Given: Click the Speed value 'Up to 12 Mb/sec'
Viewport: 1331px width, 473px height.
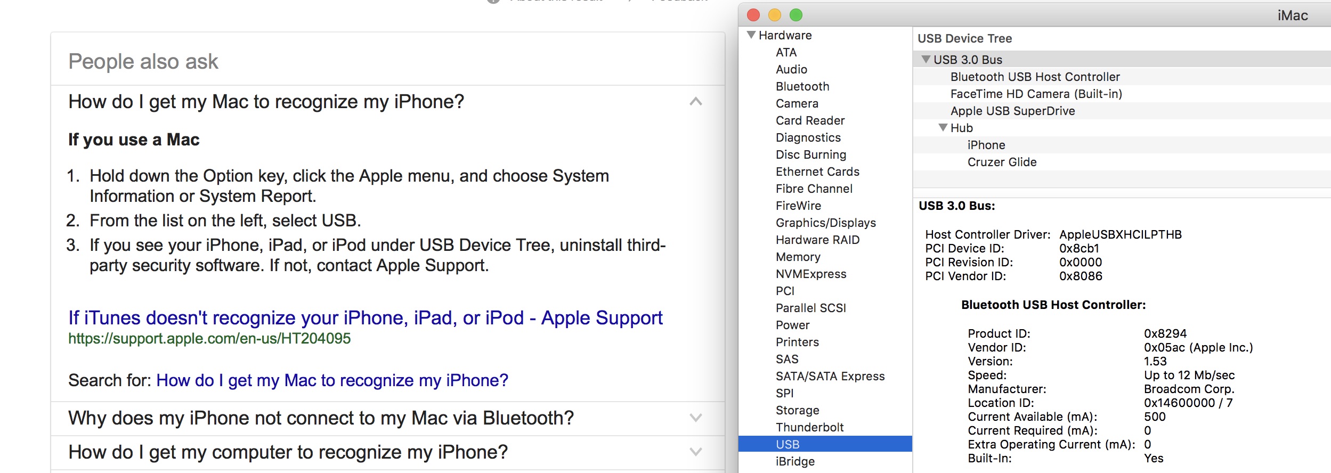Looking at the screenshot, I should point(1189,375).
